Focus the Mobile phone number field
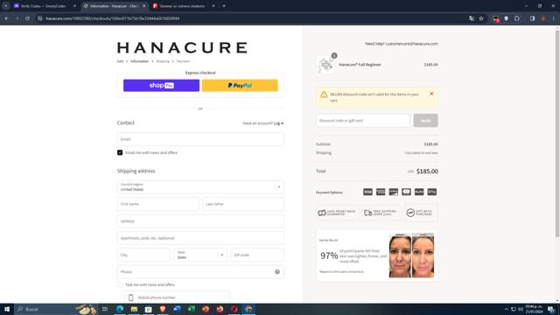The width and height of the screenshot is (560, 315). 177,297
